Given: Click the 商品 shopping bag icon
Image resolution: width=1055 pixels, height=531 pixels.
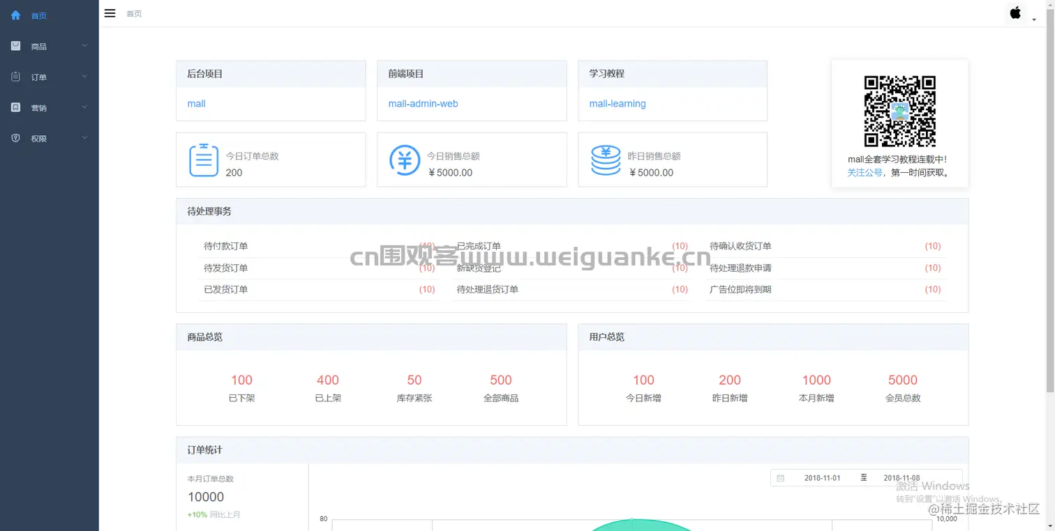Looking at the screenshot, I should point(16,46).
